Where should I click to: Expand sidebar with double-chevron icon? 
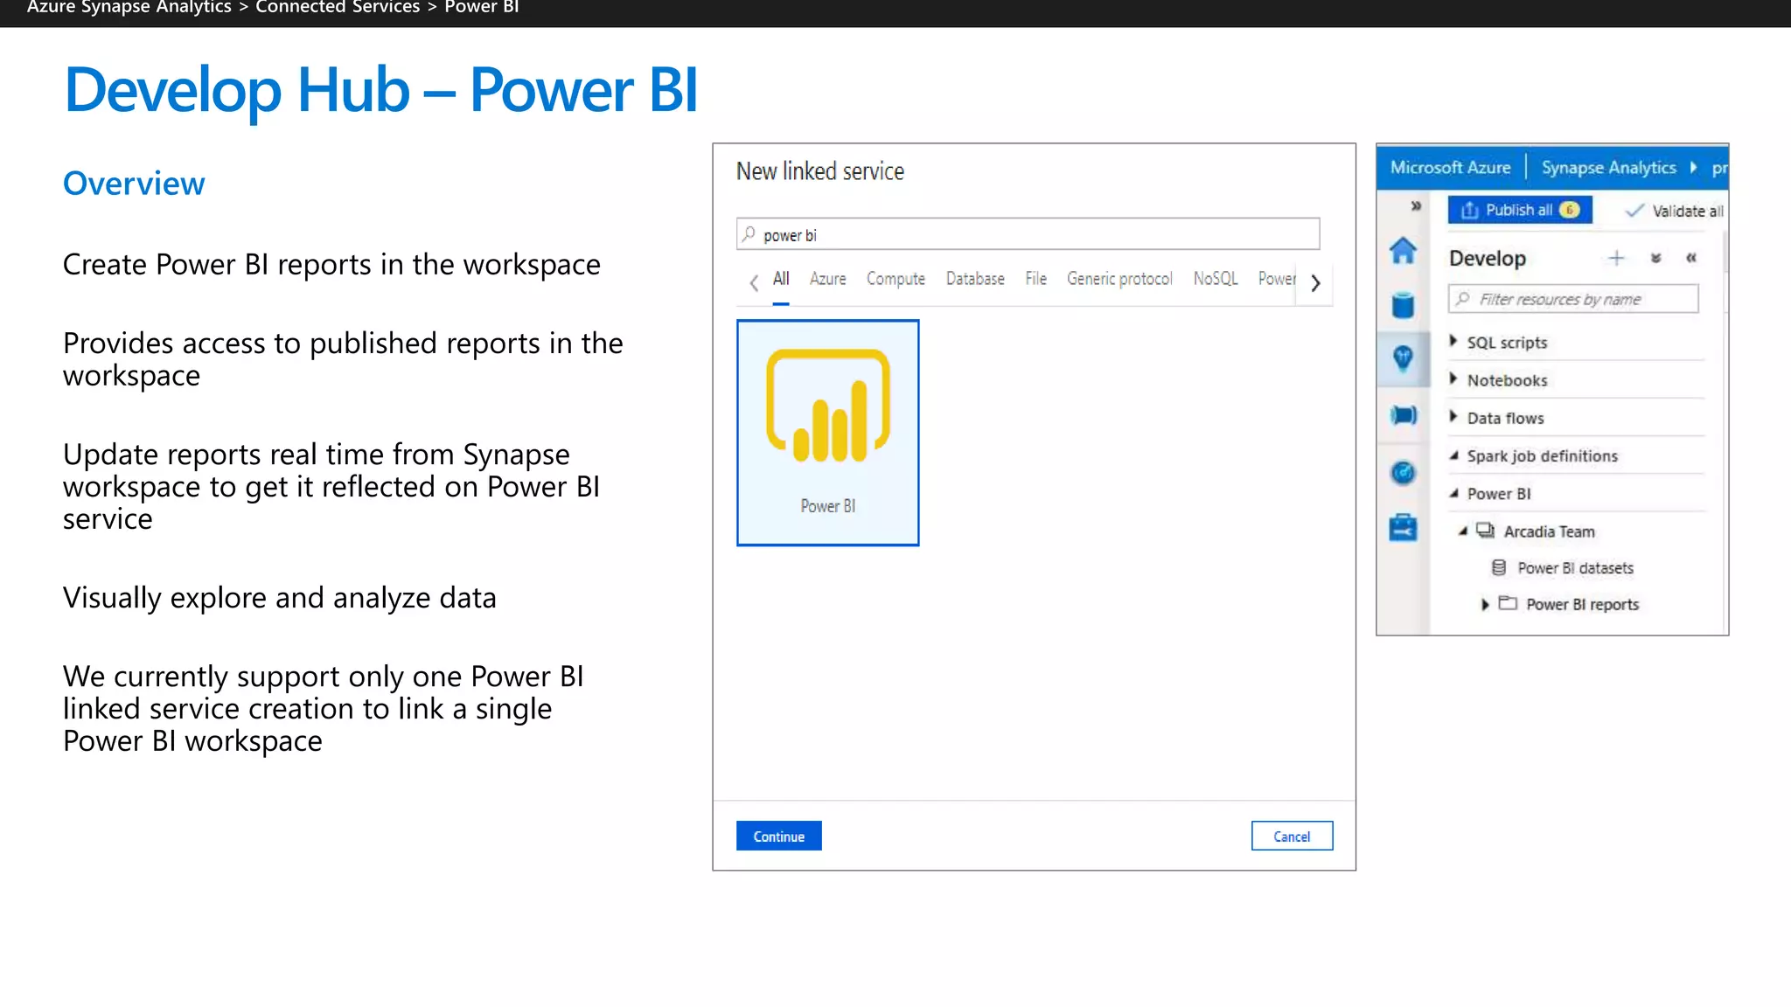pos(1416,206)
